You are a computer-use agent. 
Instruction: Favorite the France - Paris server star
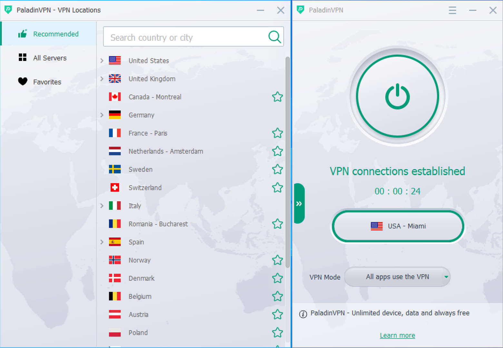point(277,133)
